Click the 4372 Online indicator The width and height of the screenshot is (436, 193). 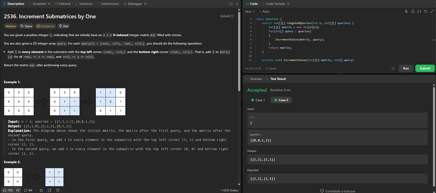pos(229,190)
